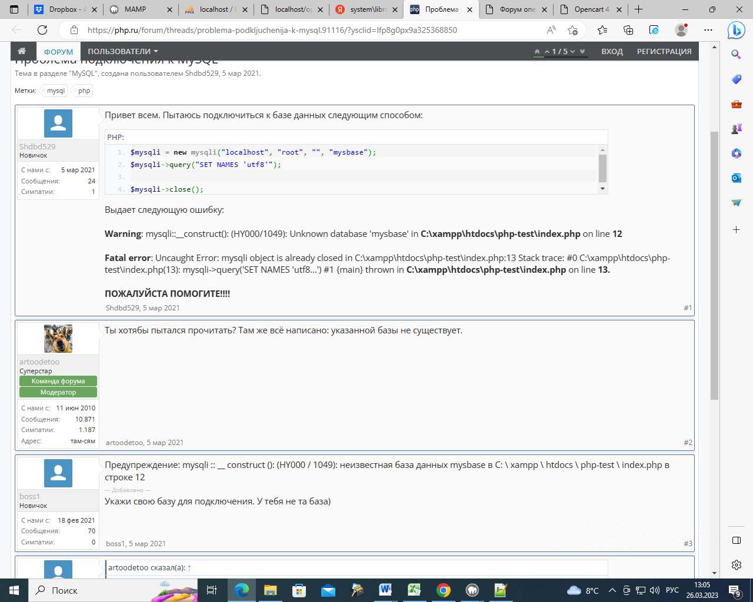Click the ВХОД login link

pyautogui.click(x=612, y=51)
